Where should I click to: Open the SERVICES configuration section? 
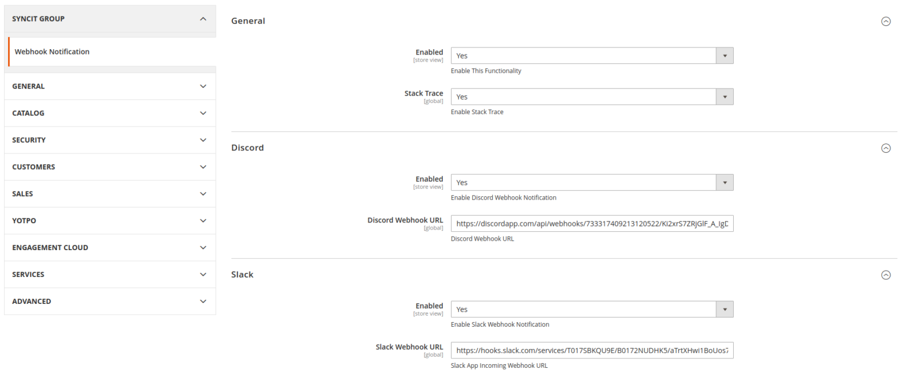[110, 275]
